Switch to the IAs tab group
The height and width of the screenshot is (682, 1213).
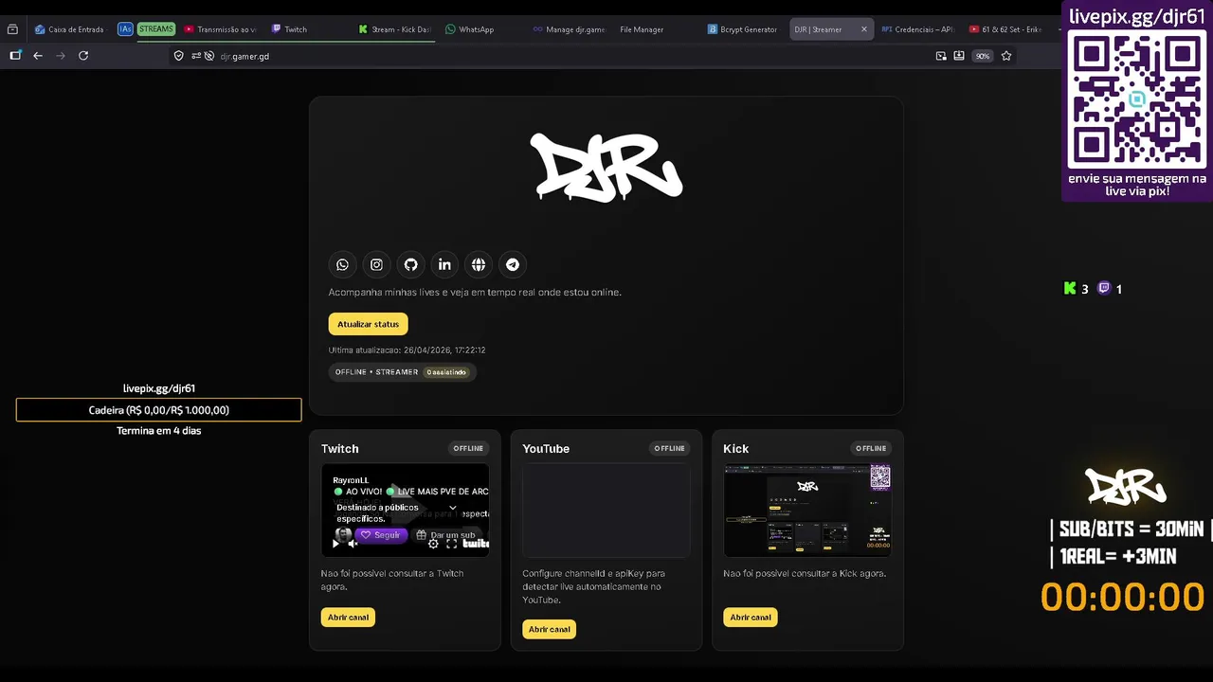click(125, 29)
